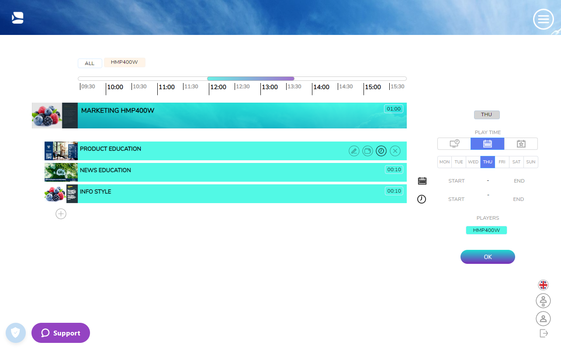The height and width of the screenshot is (349, 561).
Task: Click the gradient progress bar above the timeline
Action: (x=250, y=79)
